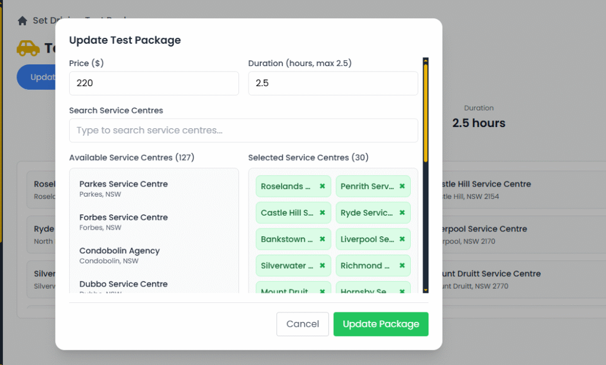Add Parkes Service Centre to selection
The height and width of the screenshot is (365, 606).
point(124,188)
